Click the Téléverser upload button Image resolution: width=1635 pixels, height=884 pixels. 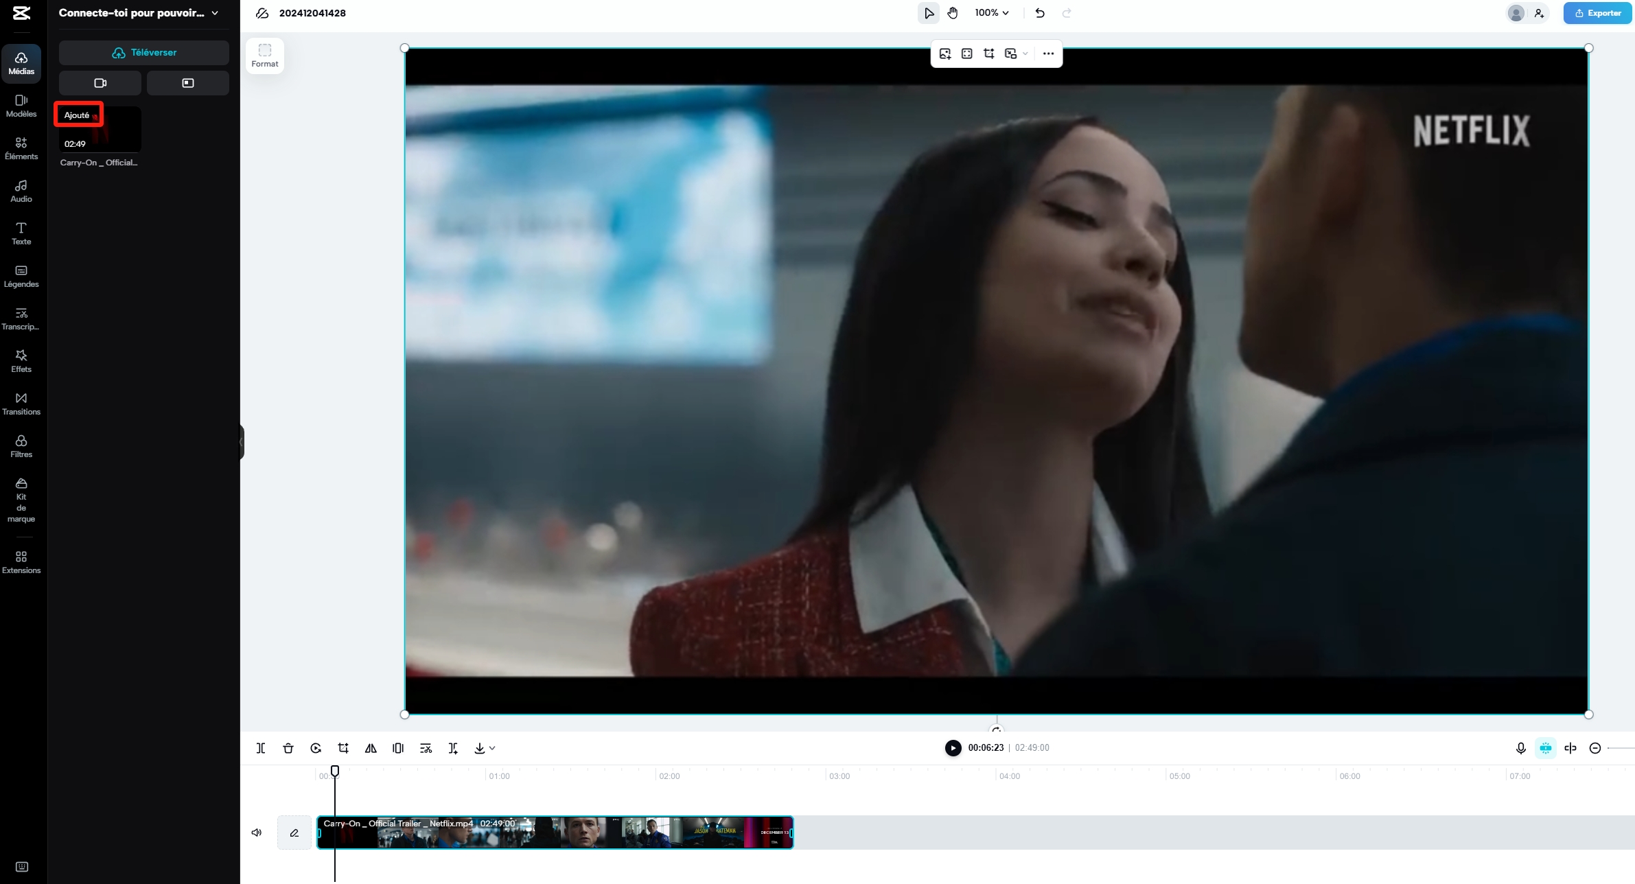[144, 52]
